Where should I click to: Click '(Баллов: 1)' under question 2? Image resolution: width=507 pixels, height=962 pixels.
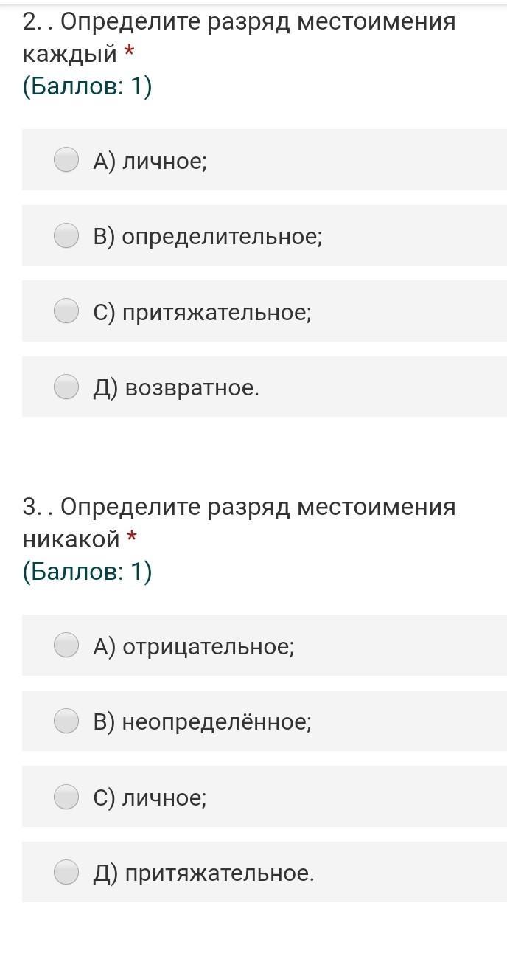[x=87, y=86]
